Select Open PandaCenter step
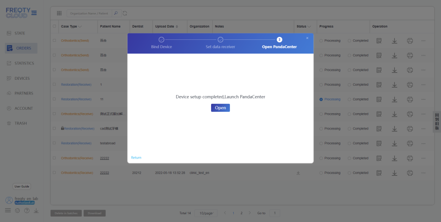 click(279, 43)
